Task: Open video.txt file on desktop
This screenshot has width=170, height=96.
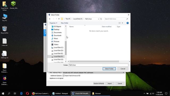Action: [5, 42]
